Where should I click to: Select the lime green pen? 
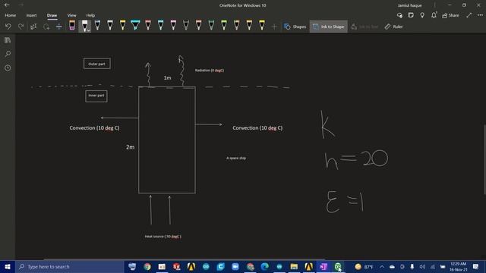[224, 25]
